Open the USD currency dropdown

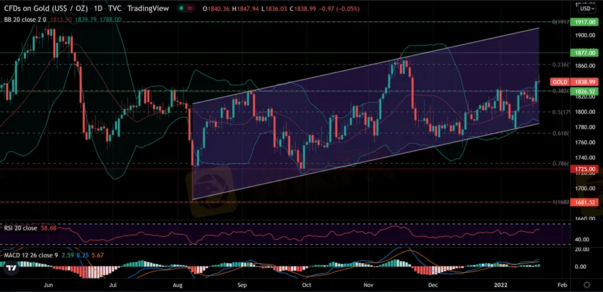(586, 8)
